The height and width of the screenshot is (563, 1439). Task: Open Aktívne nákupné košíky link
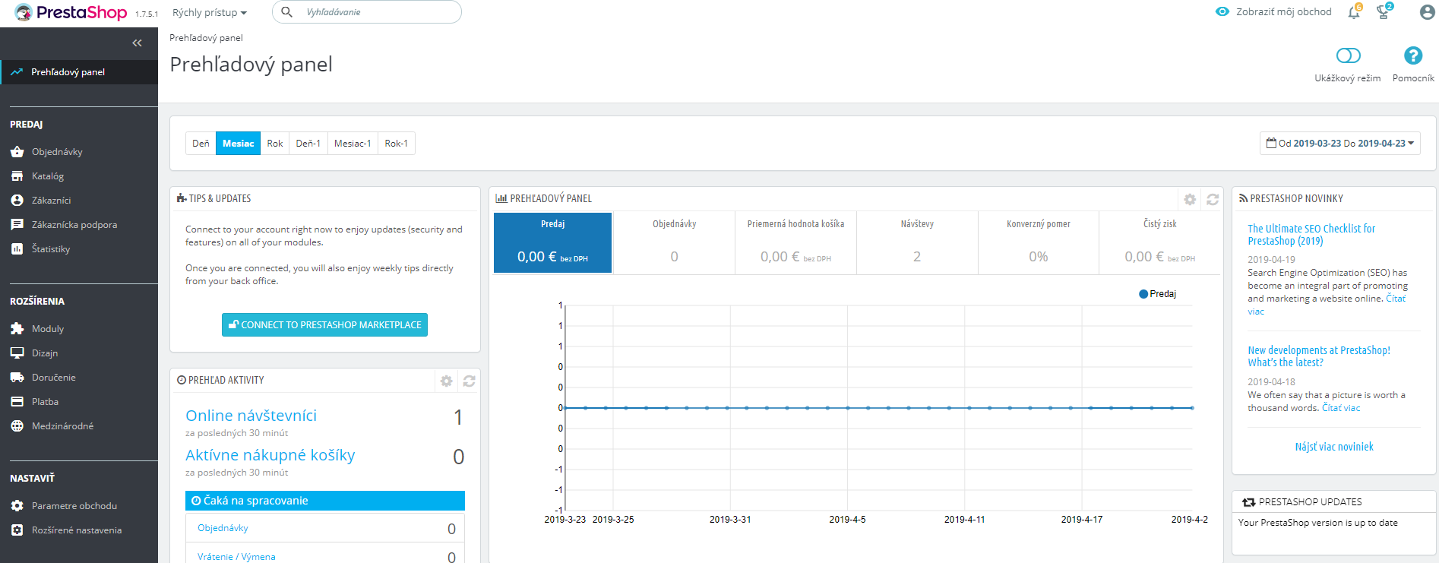(x=270, y=455)
